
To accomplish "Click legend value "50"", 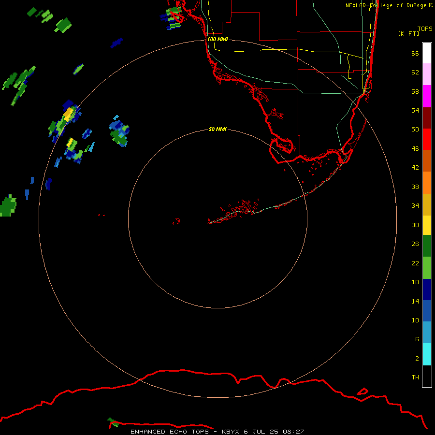I will [415, 130].
